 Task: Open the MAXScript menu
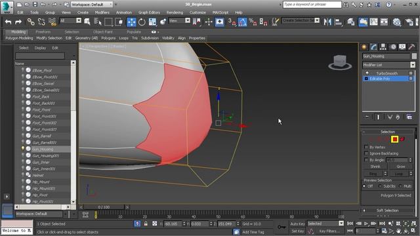[220, 12]
